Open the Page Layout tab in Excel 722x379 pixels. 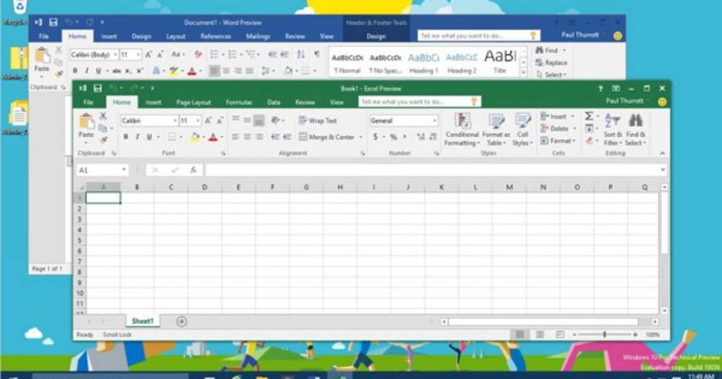pyautogui.click(x=193, y=102)
